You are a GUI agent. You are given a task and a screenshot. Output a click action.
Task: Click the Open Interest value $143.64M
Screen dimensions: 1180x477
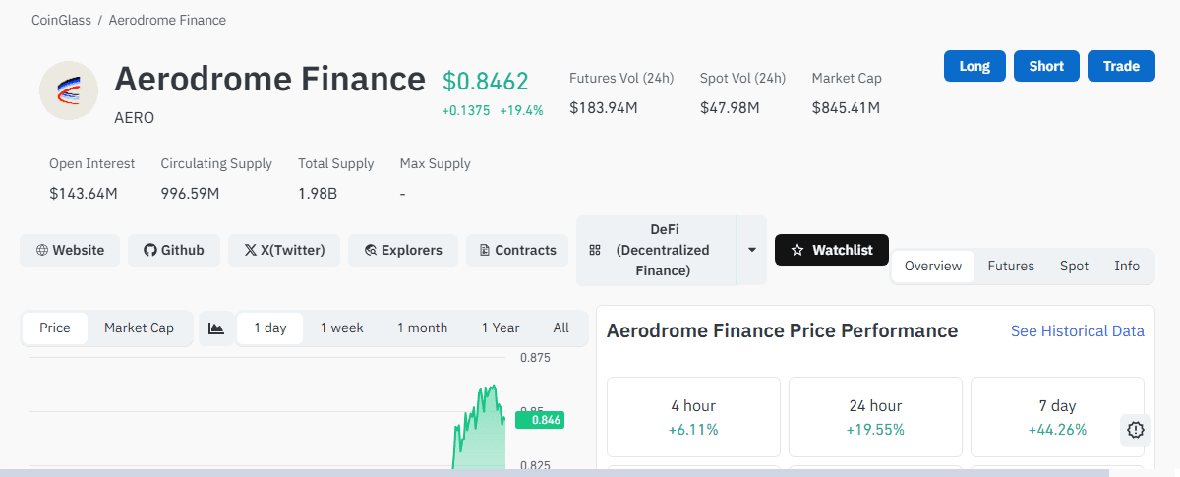84,193
